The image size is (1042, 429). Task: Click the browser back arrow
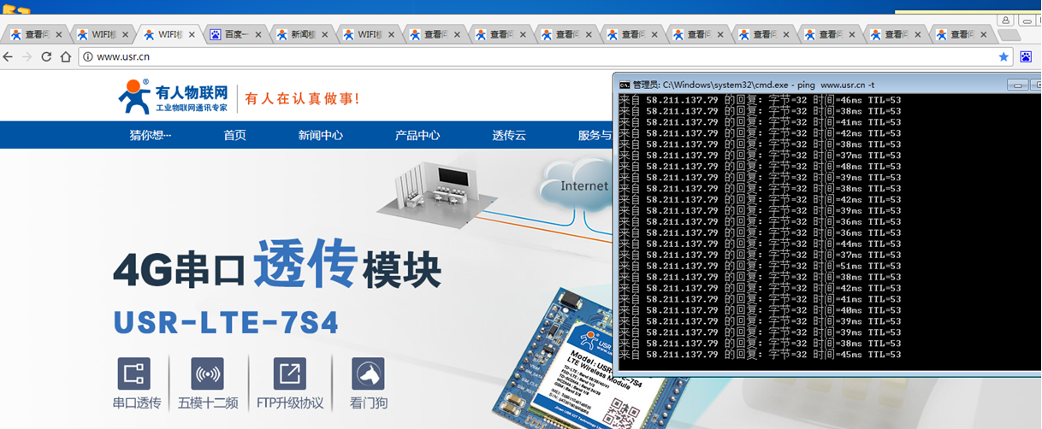[9, 56]
